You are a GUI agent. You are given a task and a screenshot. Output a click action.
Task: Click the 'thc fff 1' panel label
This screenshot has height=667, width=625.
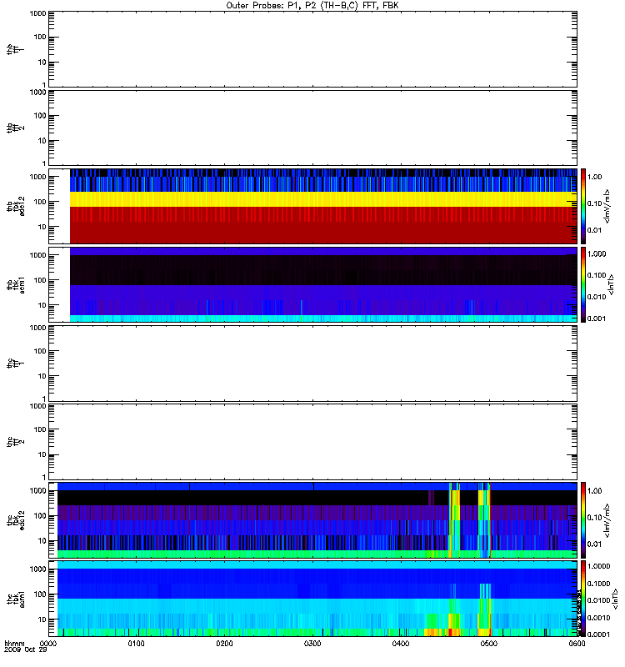click(x=15, y=364)
